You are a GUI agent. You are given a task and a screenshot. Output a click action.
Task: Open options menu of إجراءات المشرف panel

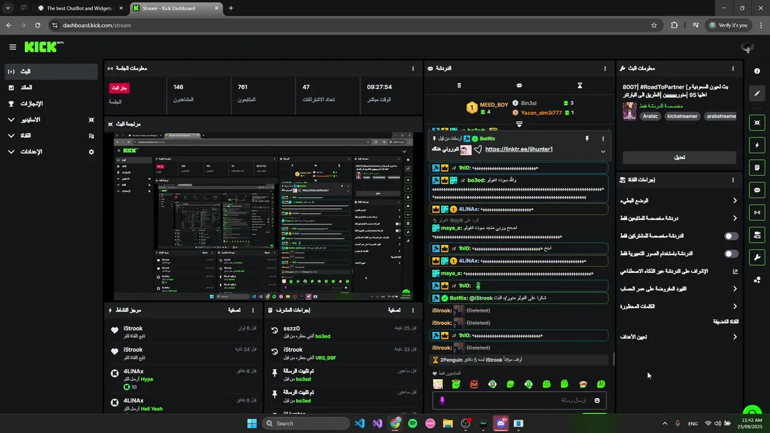pyautogui.click(x=413, y=310)
